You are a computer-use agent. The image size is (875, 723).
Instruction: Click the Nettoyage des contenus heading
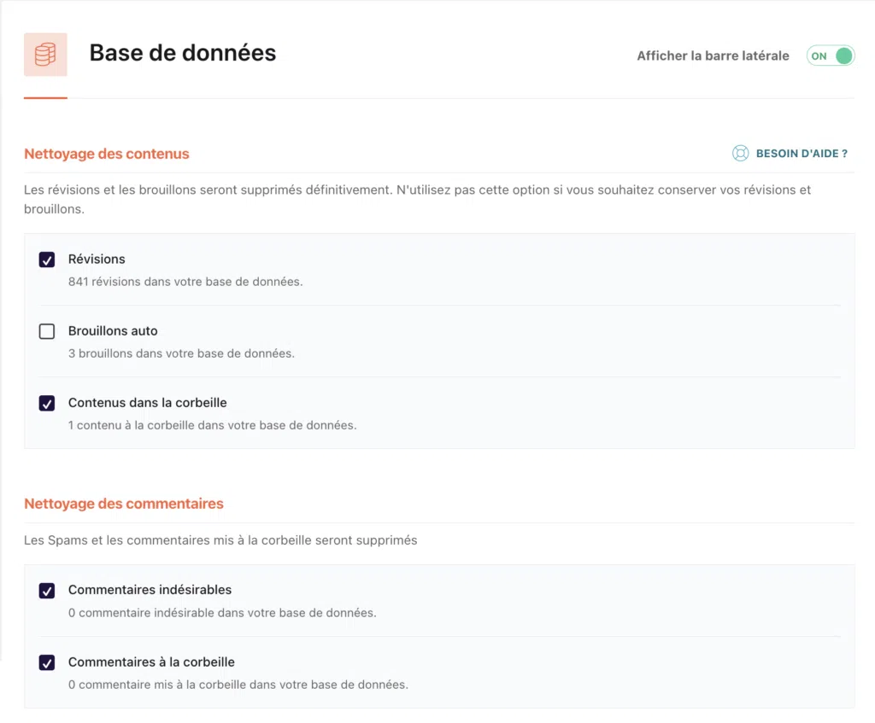[x=107, y=154]
